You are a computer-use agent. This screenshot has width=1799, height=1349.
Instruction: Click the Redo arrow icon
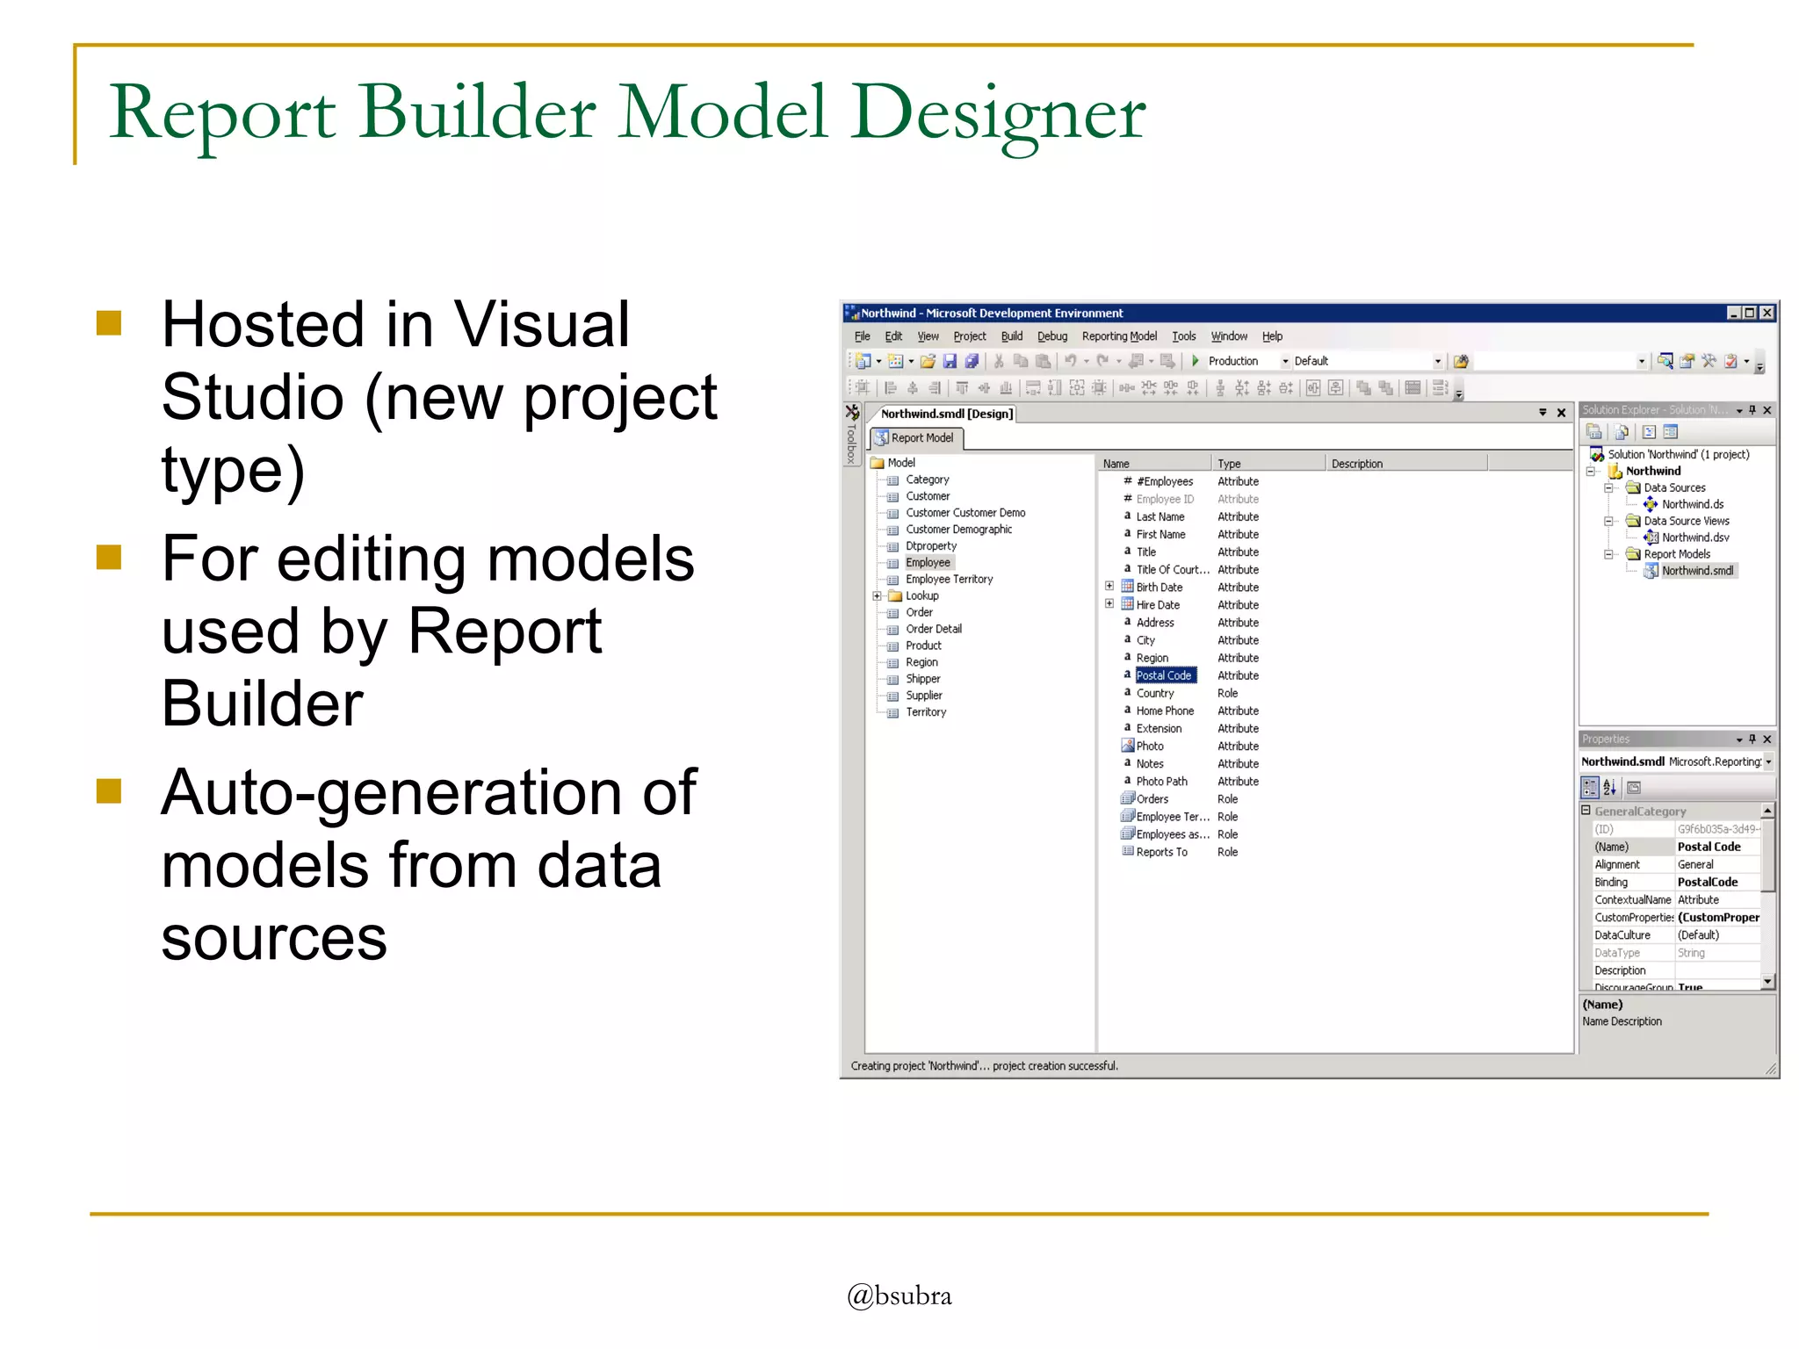coord(1103,361)
